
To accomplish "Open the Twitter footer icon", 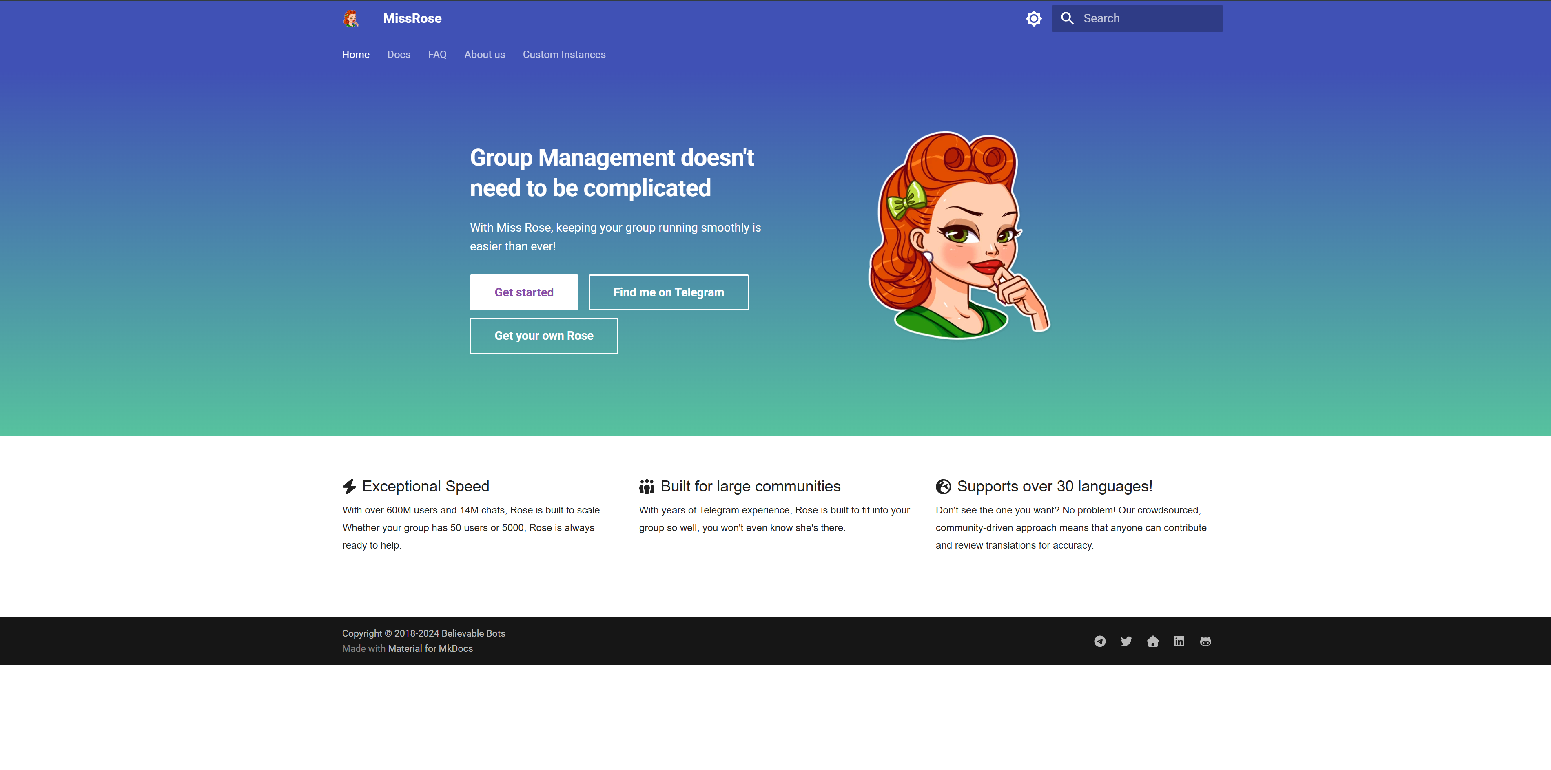I will (x=1126, y=641).
